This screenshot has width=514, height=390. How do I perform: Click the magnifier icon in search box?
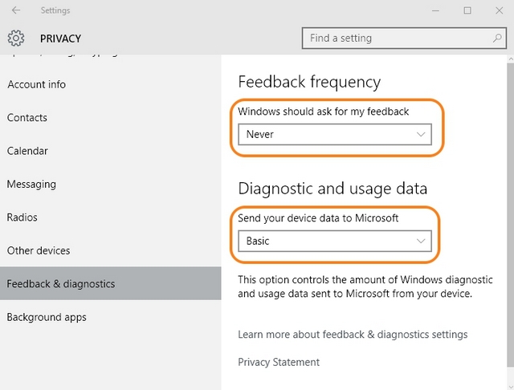point(498,38)
